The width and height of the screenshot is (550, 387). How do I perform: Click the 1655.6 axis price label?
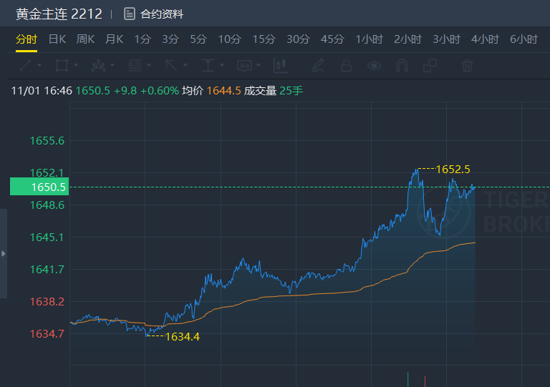(x=47, y=141)
